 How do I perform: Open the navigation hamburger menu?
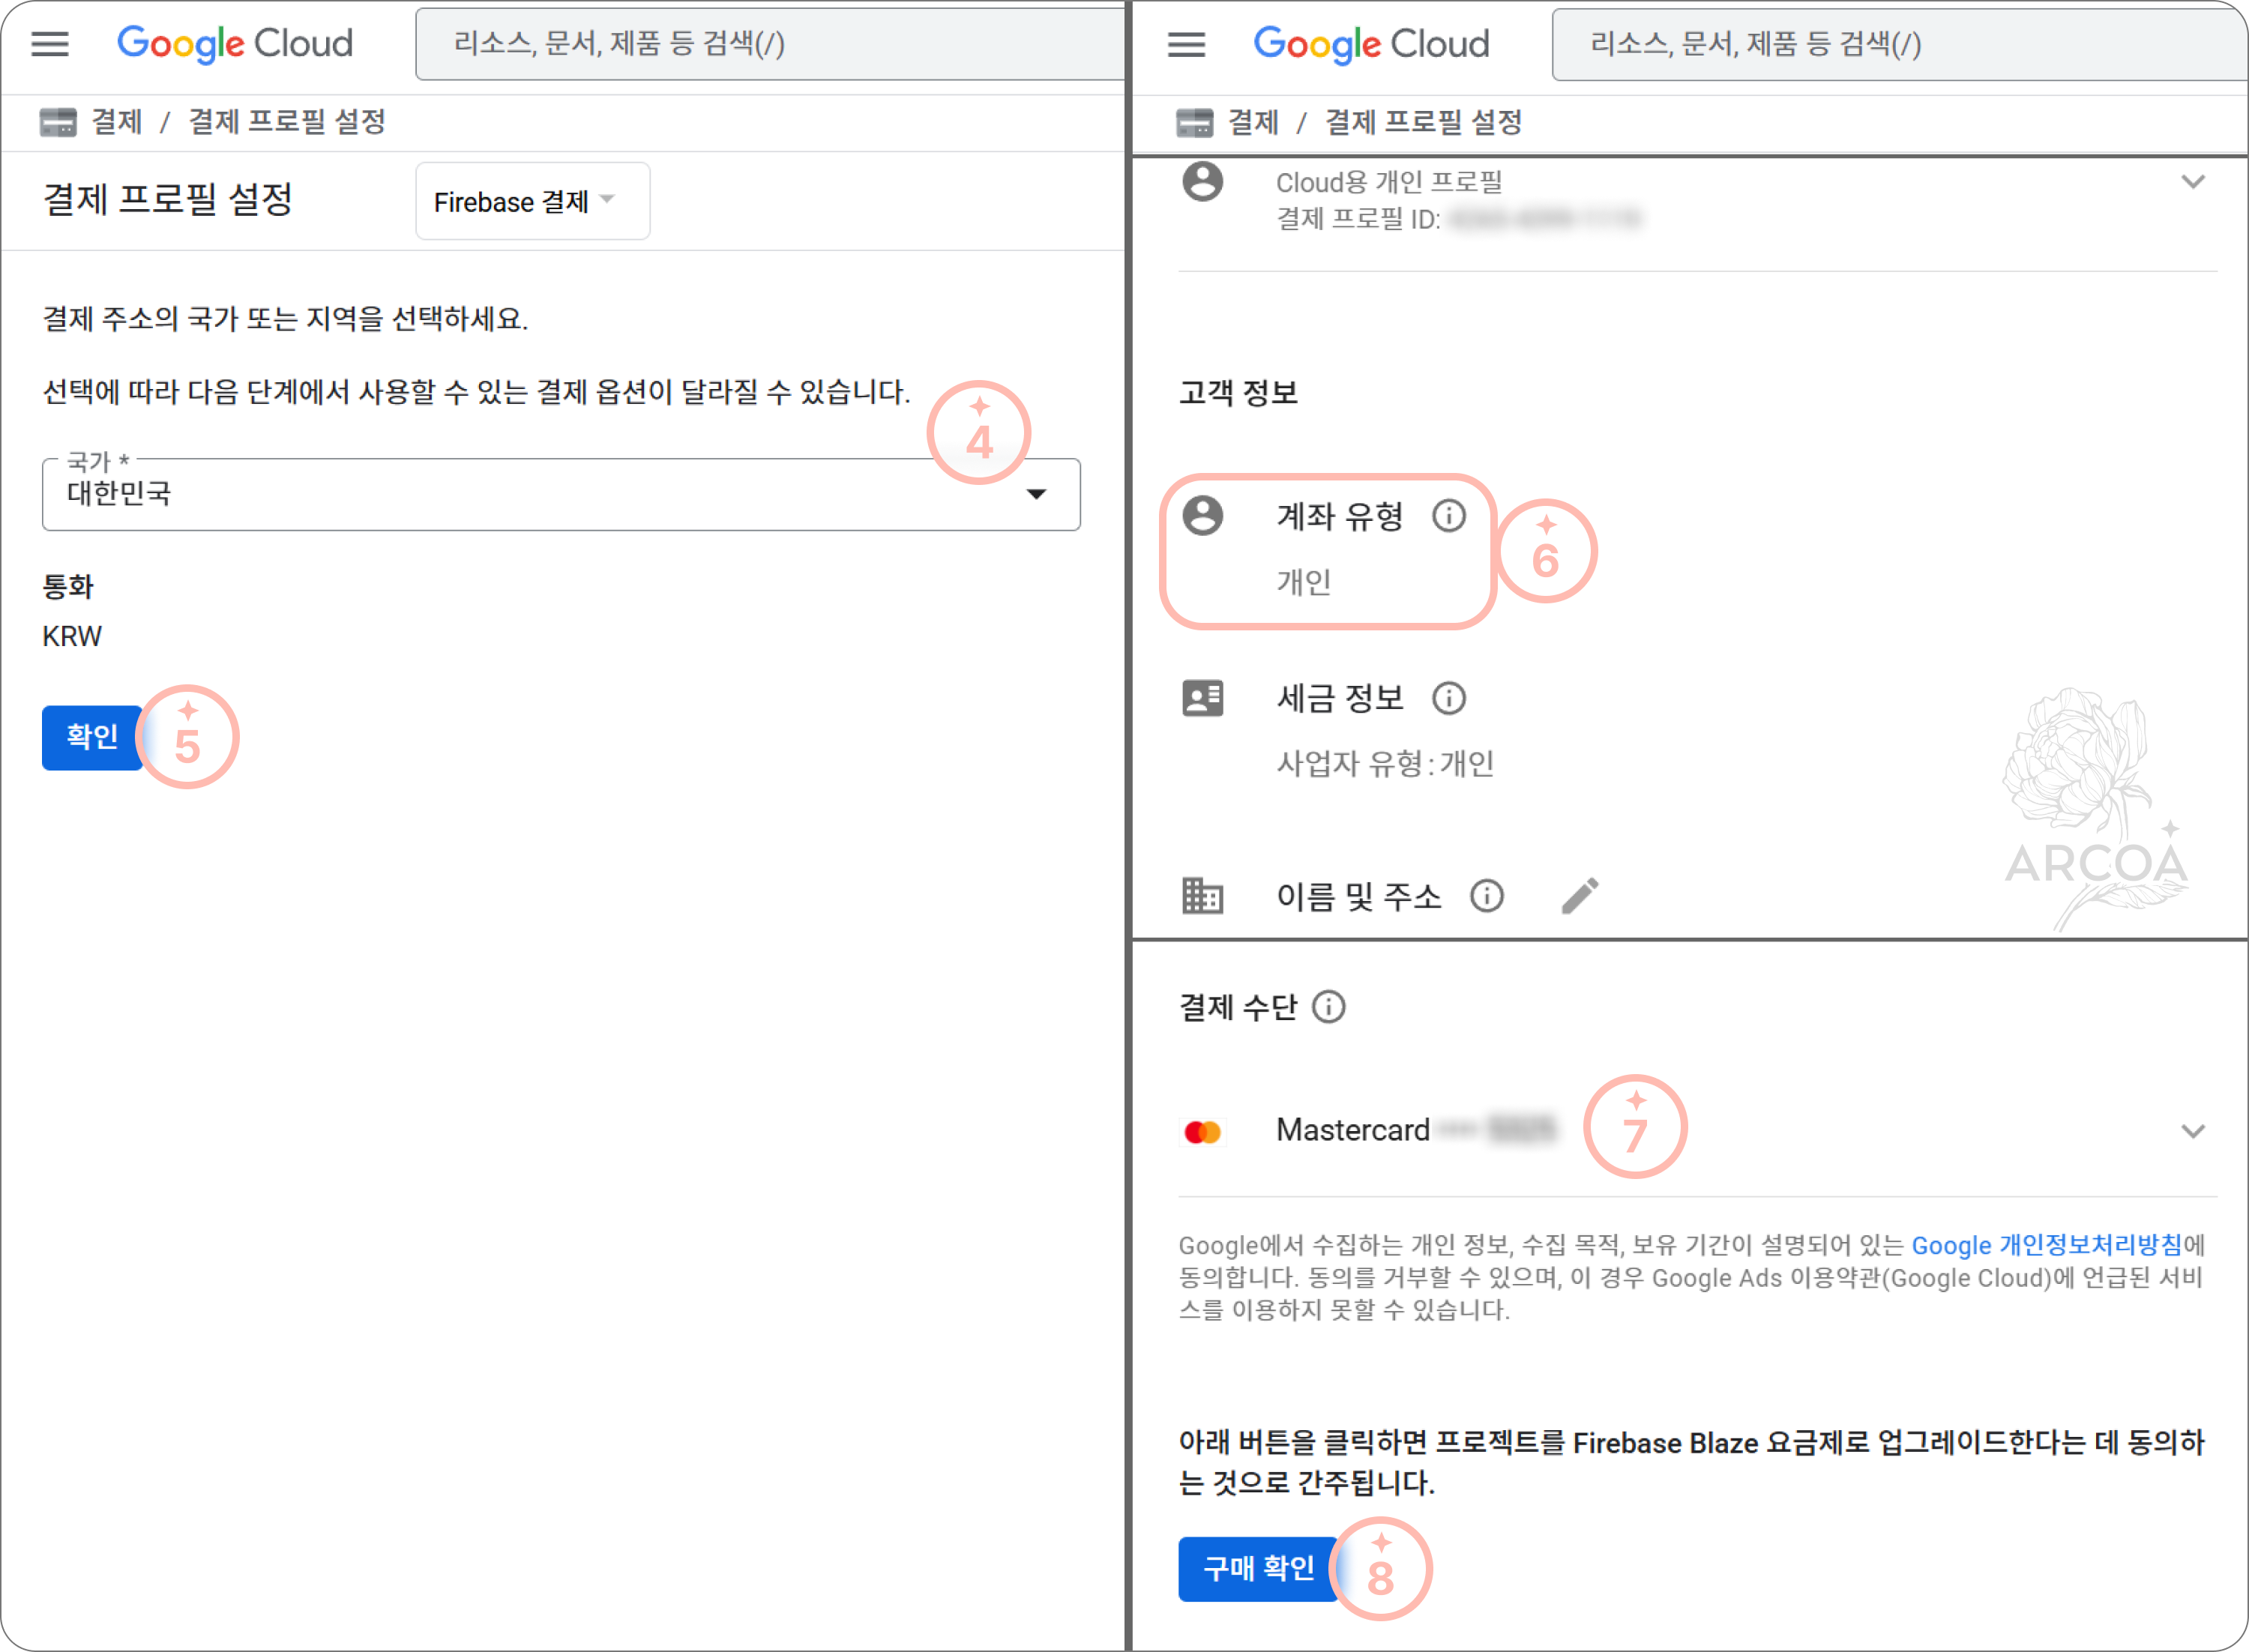pos(49,44)
